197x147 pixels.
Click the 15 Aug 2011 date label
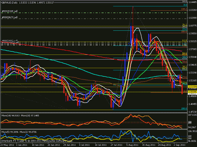149,145
